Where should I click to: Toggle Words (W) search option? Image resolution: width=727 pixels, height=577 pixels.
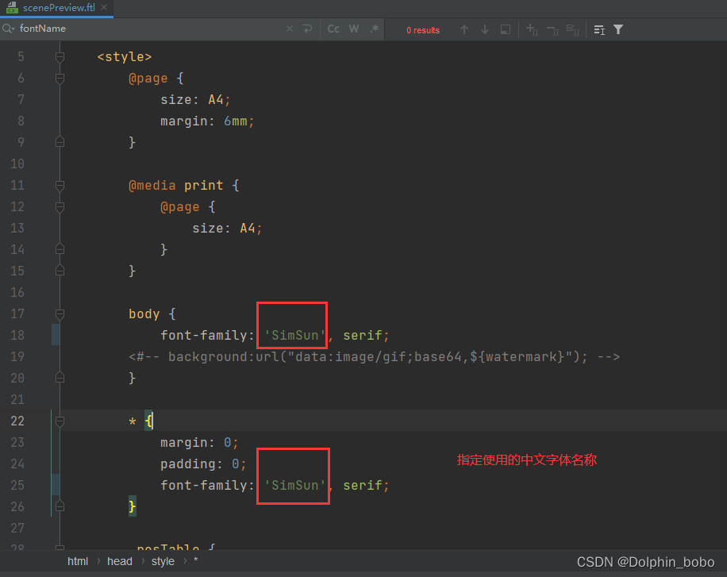354,29
